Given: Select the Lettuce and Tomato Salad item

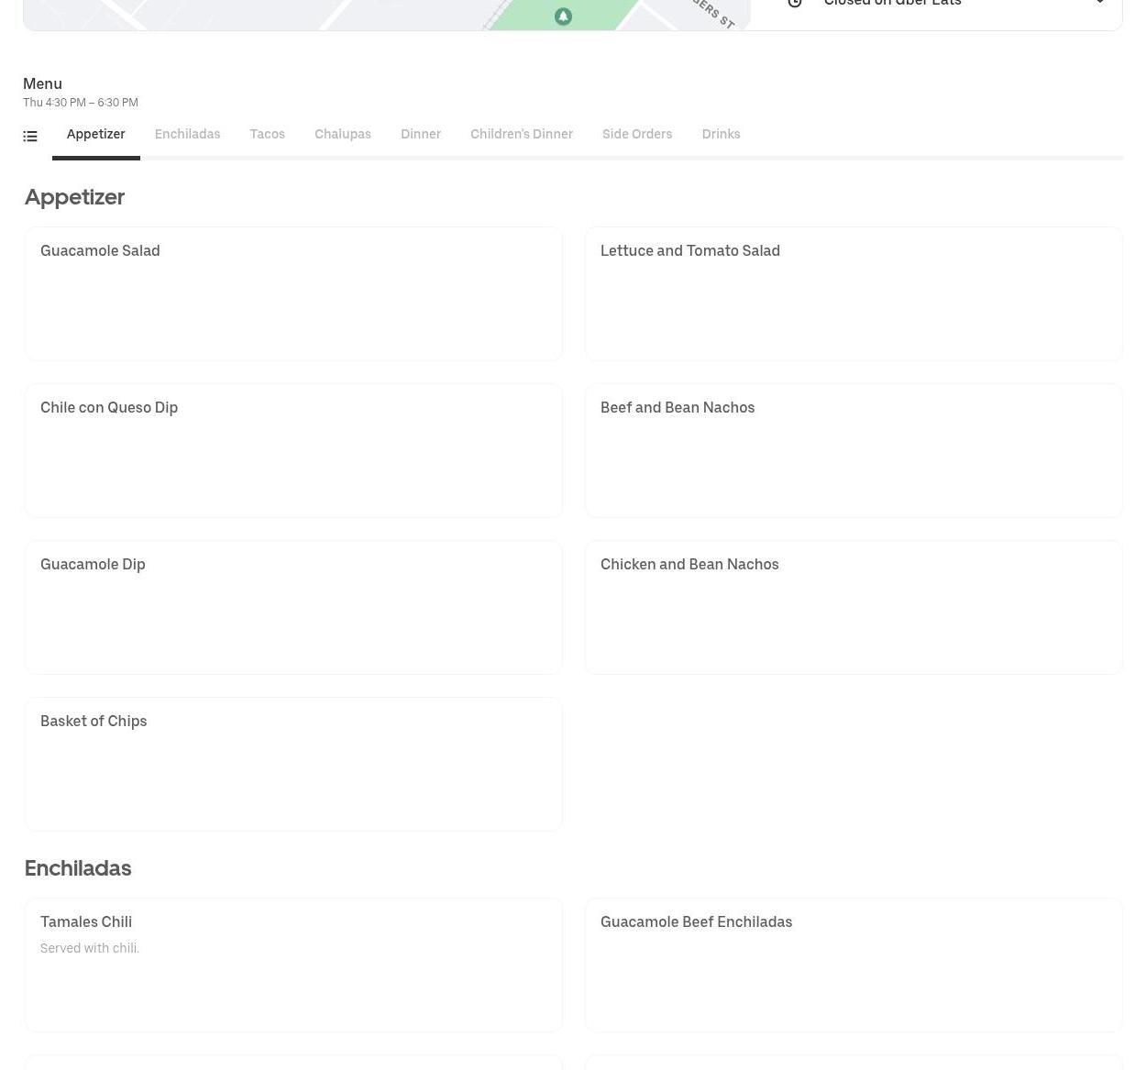Looking at the screenshot, I should 853,293.
